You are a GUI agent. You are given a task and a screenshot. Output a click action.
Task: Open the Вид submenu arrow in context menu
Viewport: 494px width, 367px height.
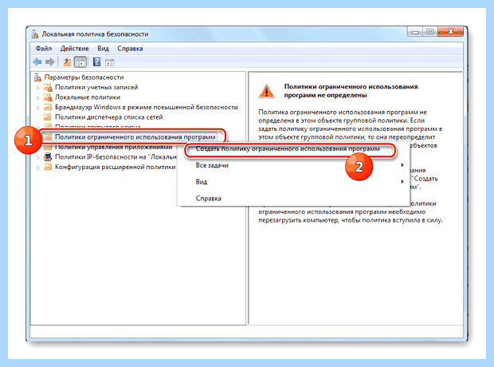click(x=402, y=181)
